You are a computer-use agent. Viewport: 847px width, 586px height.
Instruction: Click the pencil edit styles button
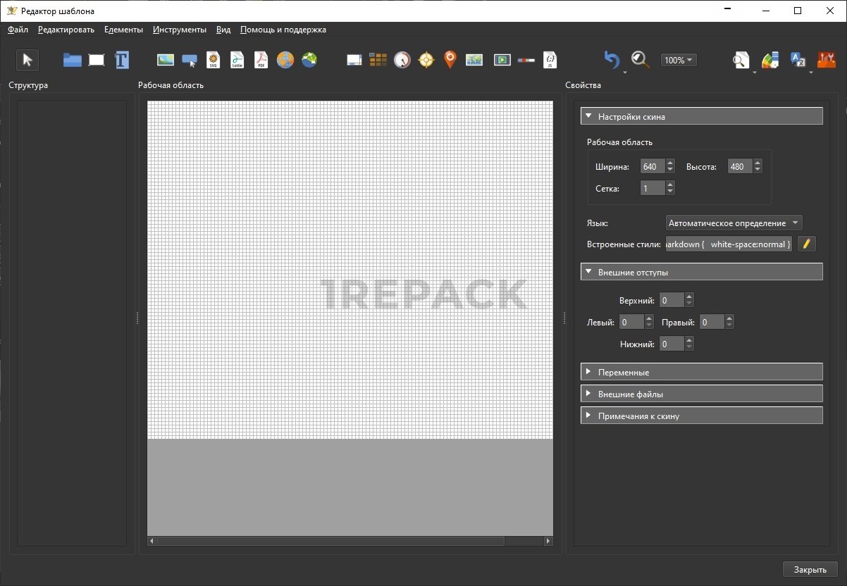tap(807, 244)
